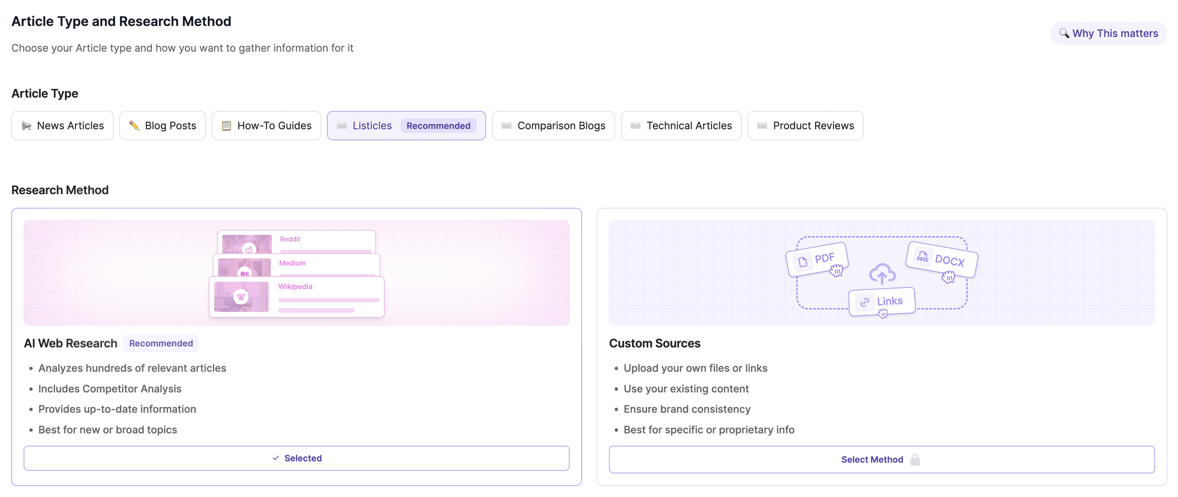Click the Links icon in Custom Sources

click(x=865, y=301)
